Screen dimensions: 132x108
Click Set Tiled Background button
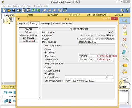point(96,15)
